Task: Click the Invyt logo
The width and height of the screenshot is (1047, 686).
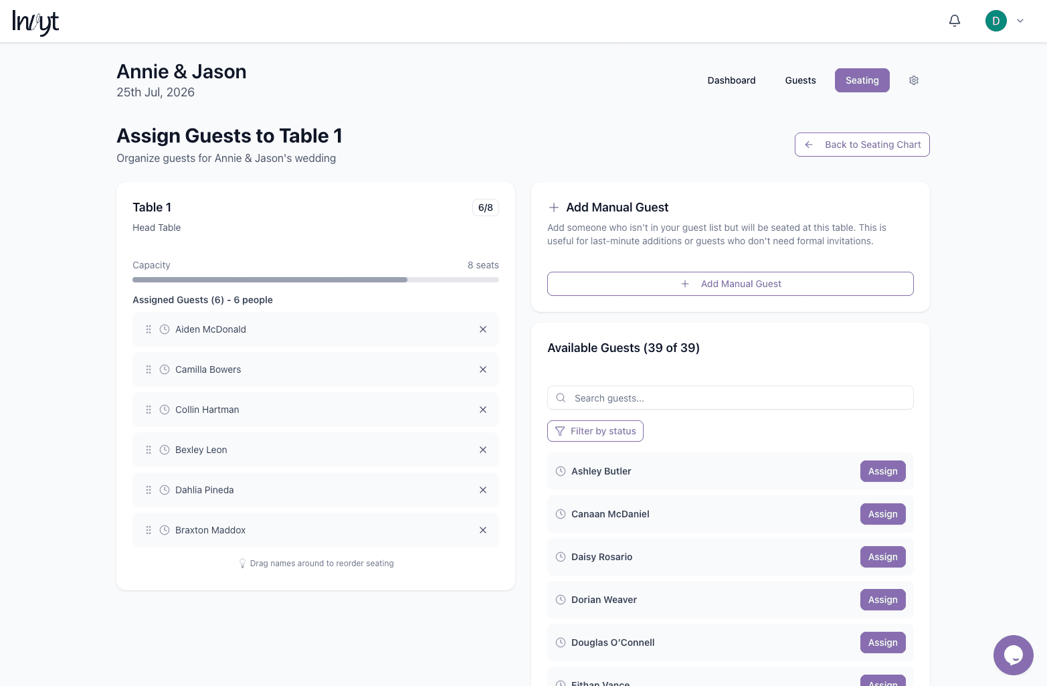Action: click(36, 22)
